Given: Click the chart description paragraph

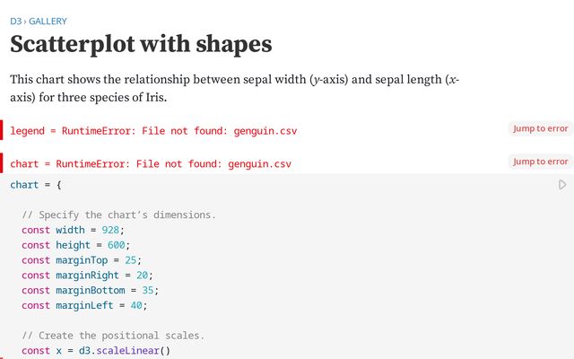Looking at the screenshot, I should pyautogui.click(x=235, y=88).
